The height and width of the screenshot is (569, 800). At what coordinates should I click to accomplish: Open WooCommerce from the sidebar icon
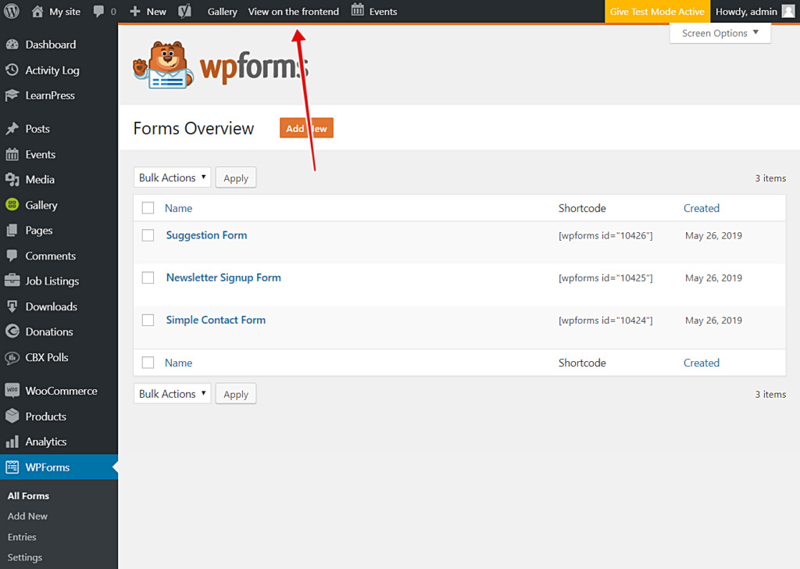(x=13, y=390)
